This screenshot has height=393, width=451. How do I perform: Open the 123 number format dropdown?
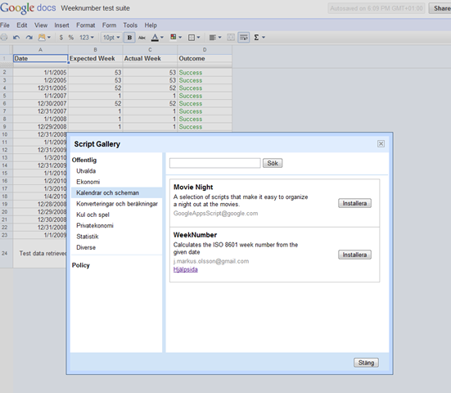87,38
